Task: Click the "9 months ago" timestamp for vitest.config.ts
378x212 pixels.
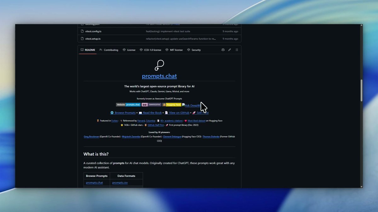Action: [230, 31]
